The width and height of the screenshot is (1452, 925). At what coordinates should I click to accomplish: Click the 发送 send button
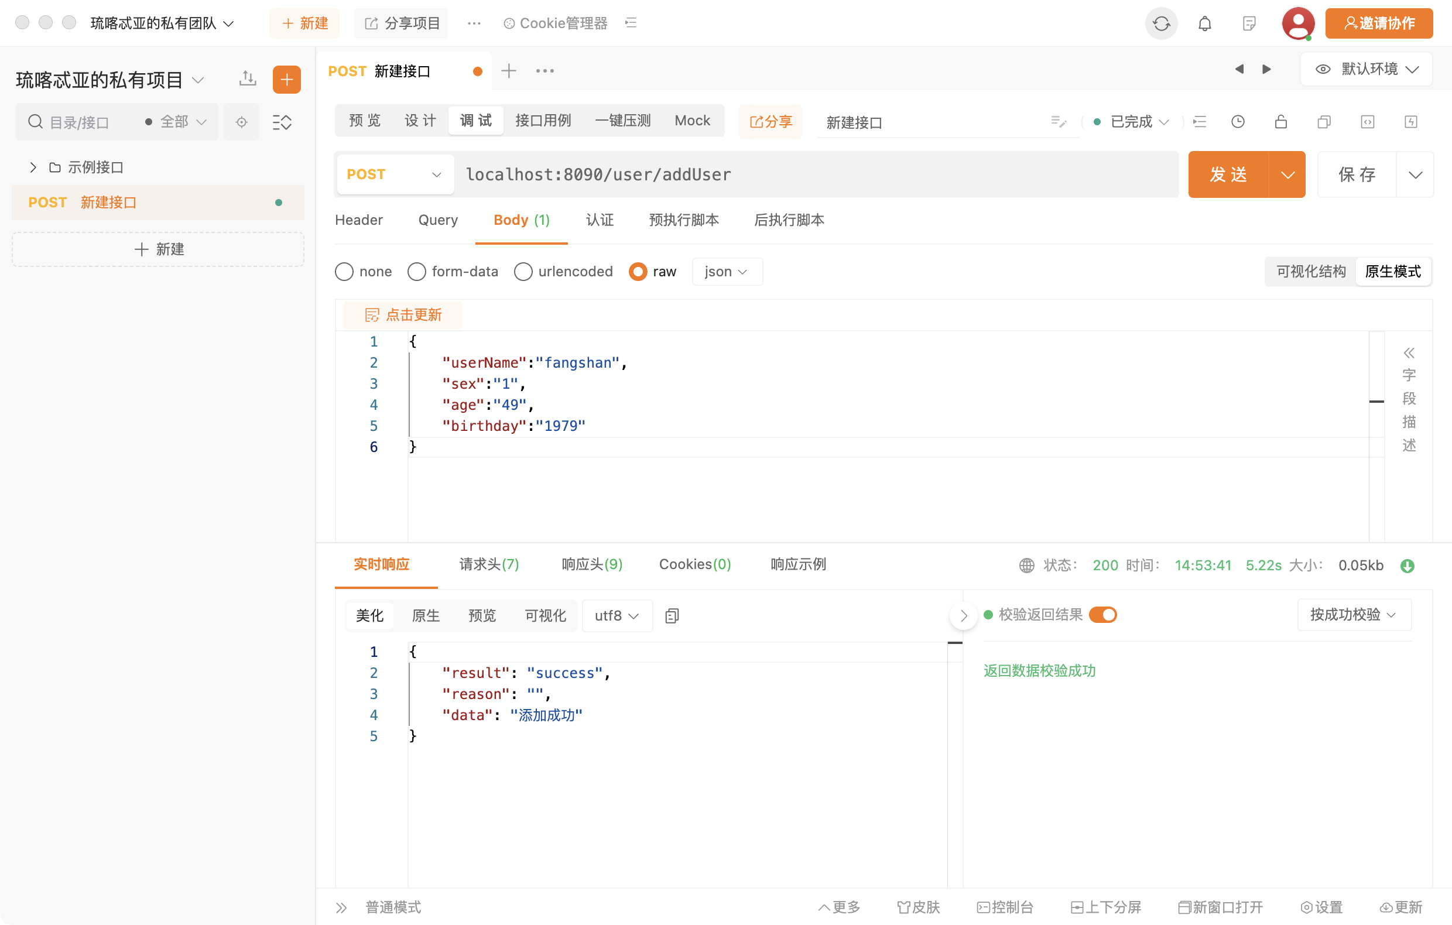click(x=1228, y=175)
